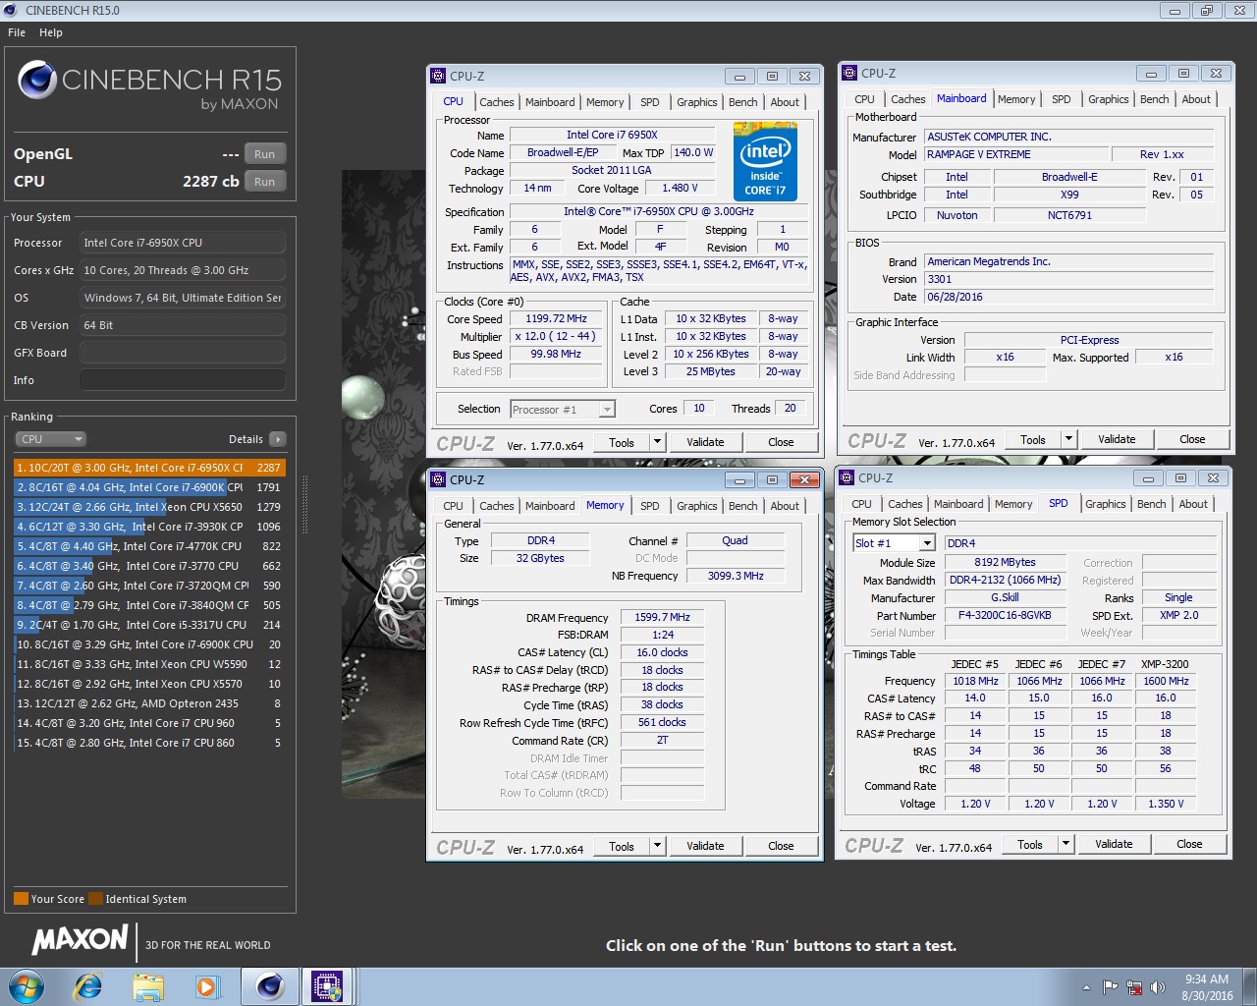Click CPU-Z SPD window title icon

click(847, 477)
